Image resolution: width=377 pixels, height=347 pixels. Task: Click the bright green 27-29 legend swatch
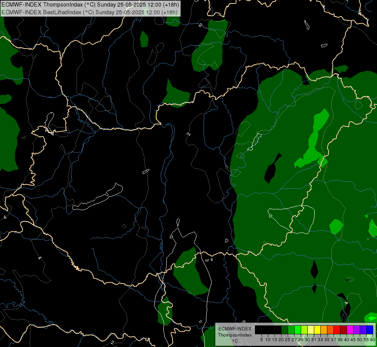click(x=298, y=330)
